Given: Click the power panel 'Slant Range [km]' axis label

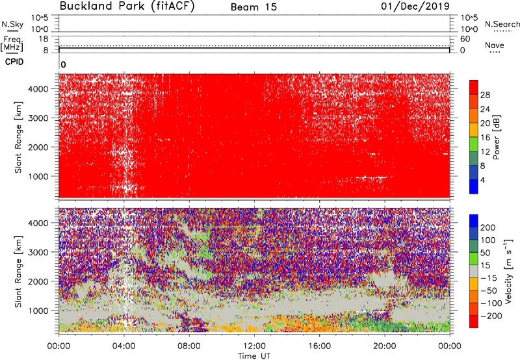Looking at the screenshot, I should coord(18,137).
